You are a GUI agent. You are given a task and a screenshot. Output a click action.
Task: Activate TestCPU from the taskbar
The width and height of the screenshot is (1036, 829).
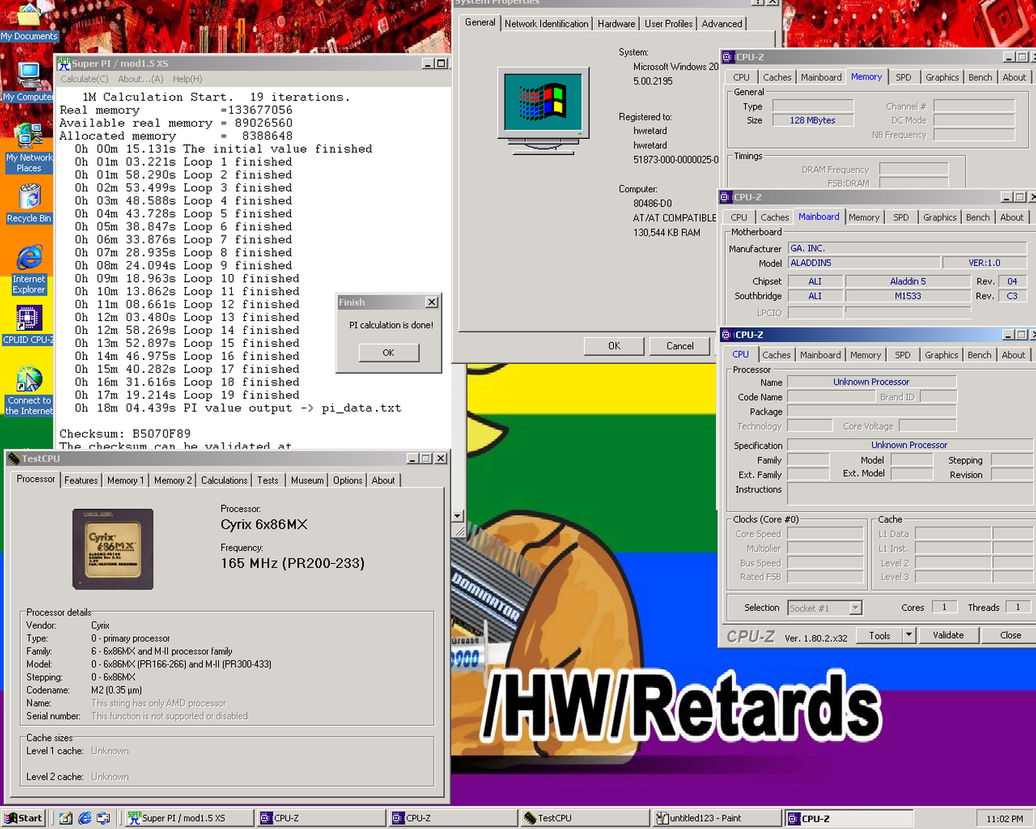click(x=583, y=818)
